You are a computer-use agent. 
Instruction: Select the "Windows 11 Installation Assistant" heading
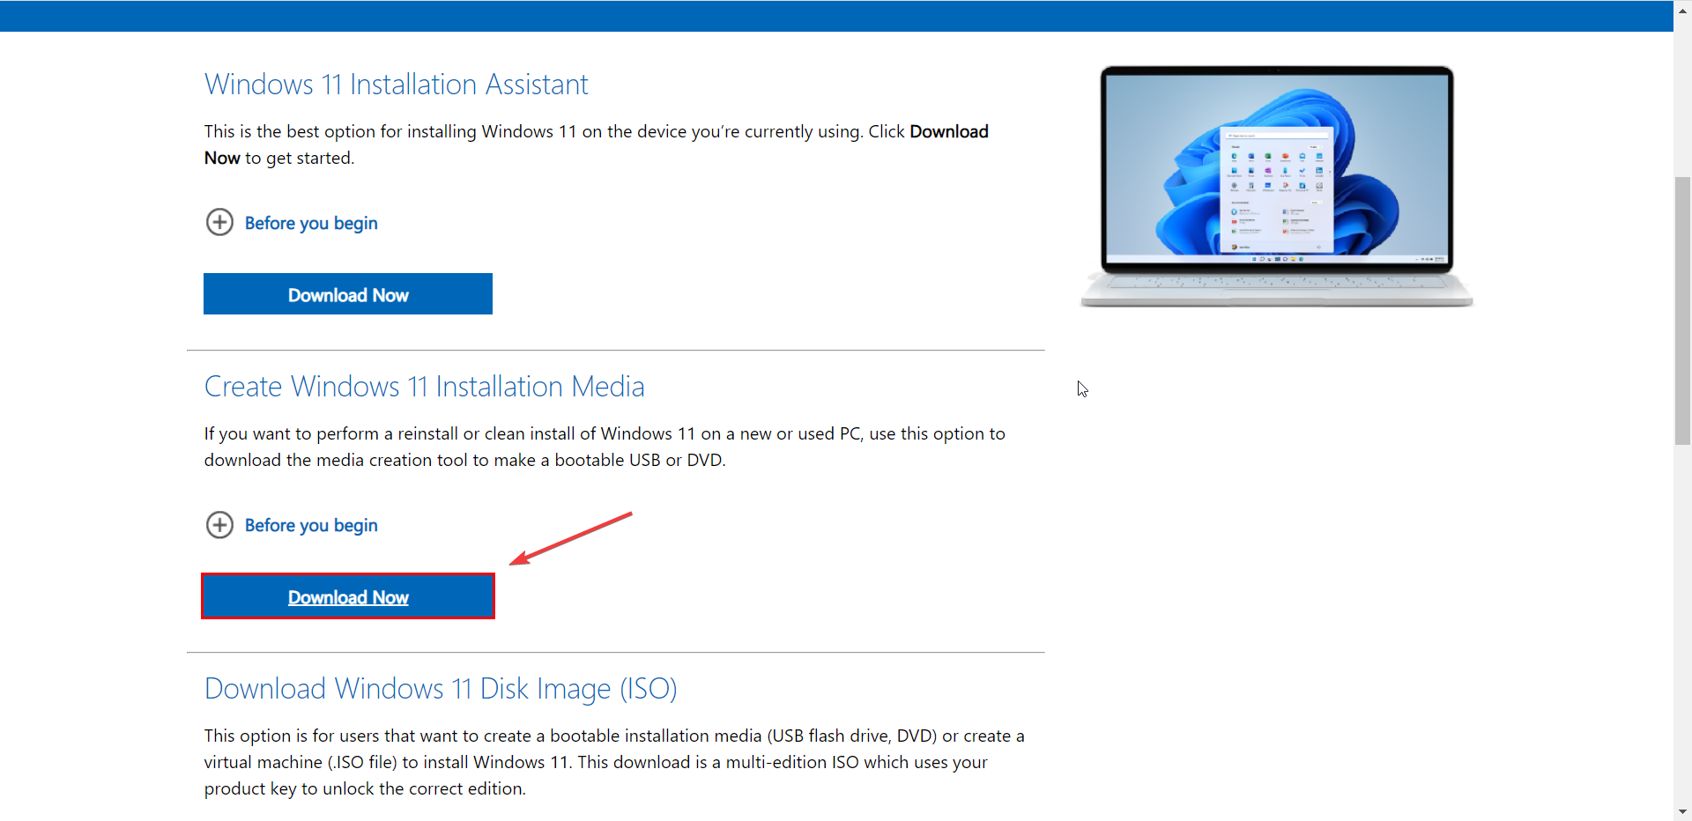[396, 84]
